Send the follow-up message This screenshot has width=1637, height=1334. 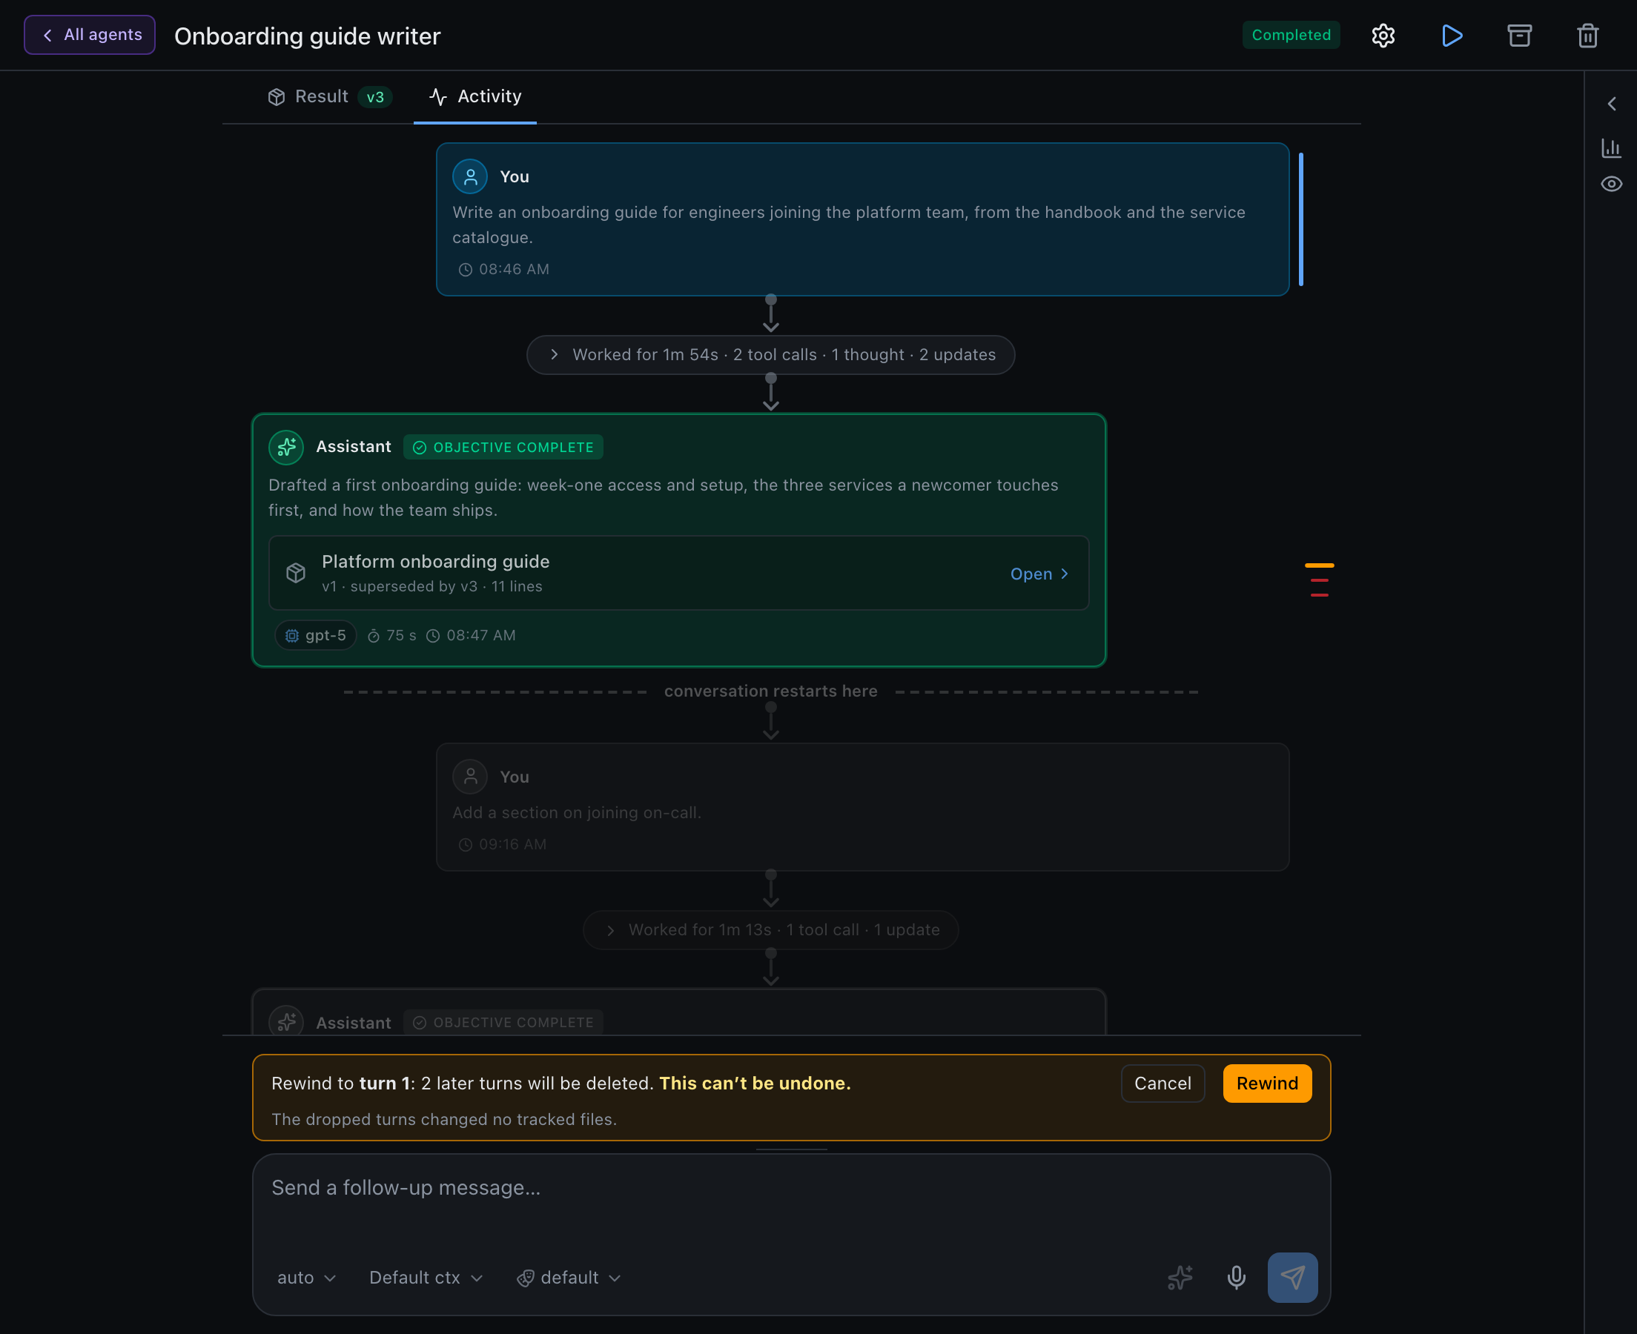(x=1292, y=1277)
